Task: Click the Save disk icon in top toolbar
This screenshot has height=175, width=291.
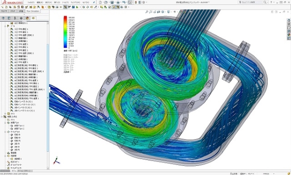Action: coord(112,2)
